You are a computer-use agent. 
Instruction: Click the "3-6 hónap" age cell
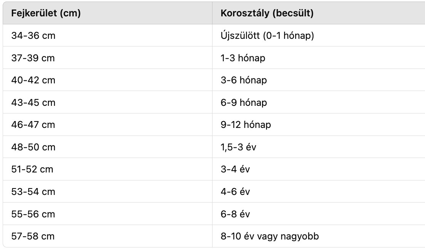[244, 80]
